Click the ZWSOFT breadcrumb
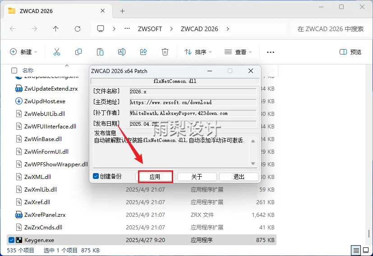This screenshot has width=373, height=256. [150, 29]
